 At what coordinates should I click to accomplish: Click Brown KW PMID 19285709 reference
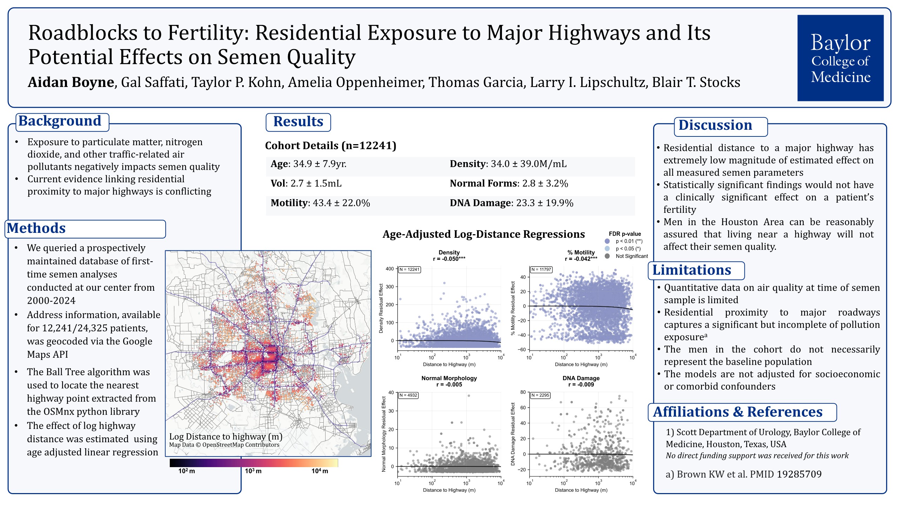coord(744,474)
